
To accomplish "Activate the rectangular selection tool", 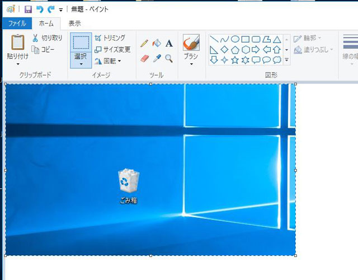I will coord(81,43).
